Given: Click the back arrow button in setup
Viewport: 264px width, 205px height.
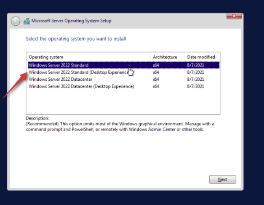Looking at the screenshot, I should pyautogui.click(x=16, y=21).
